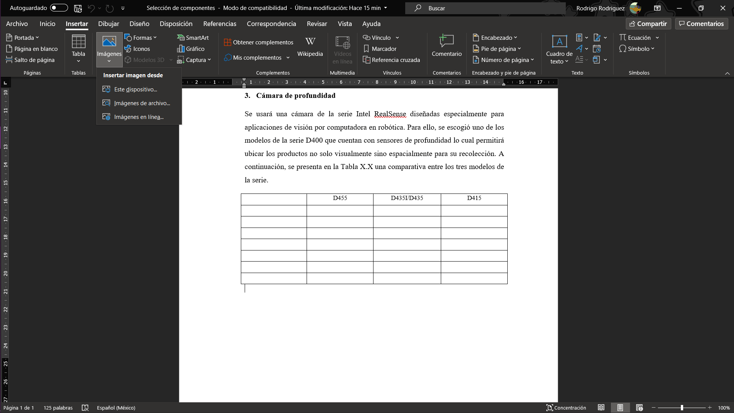Open the Comentarios pane button
Image resolution: width=734 pixels, height=413 pixels.
(x=702, y=24)
